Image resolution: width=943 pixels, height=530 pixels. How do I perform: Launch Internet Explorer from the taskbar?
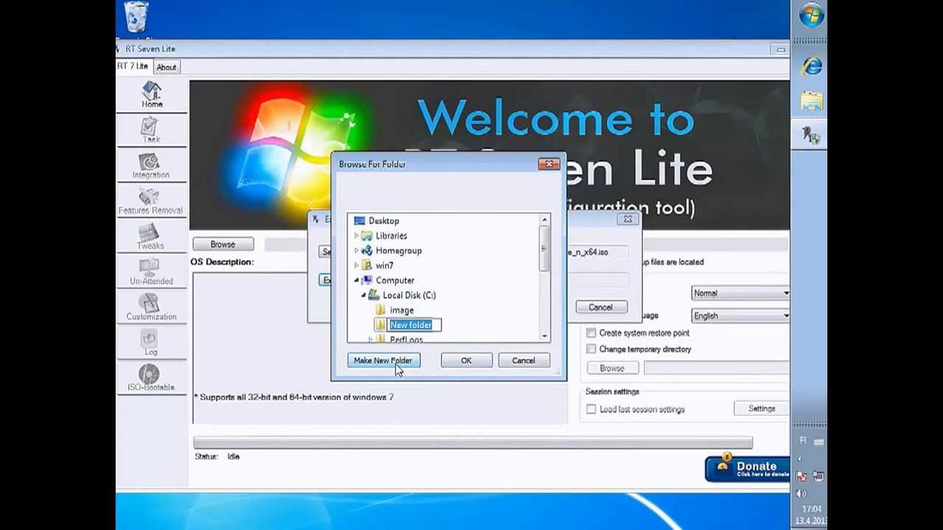812,66
